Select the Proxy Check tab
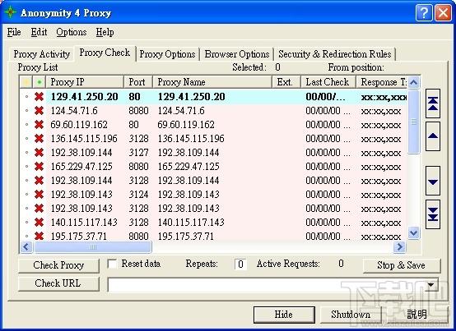Screen dimensions: 456x331 [x=105, y=53]
